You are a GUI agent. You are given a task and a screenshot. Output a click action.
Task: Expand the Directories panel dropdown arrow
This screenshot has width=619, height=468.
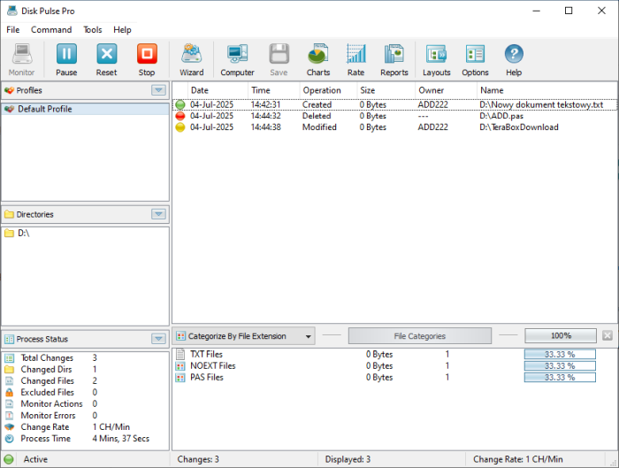(x=158, y=214)
